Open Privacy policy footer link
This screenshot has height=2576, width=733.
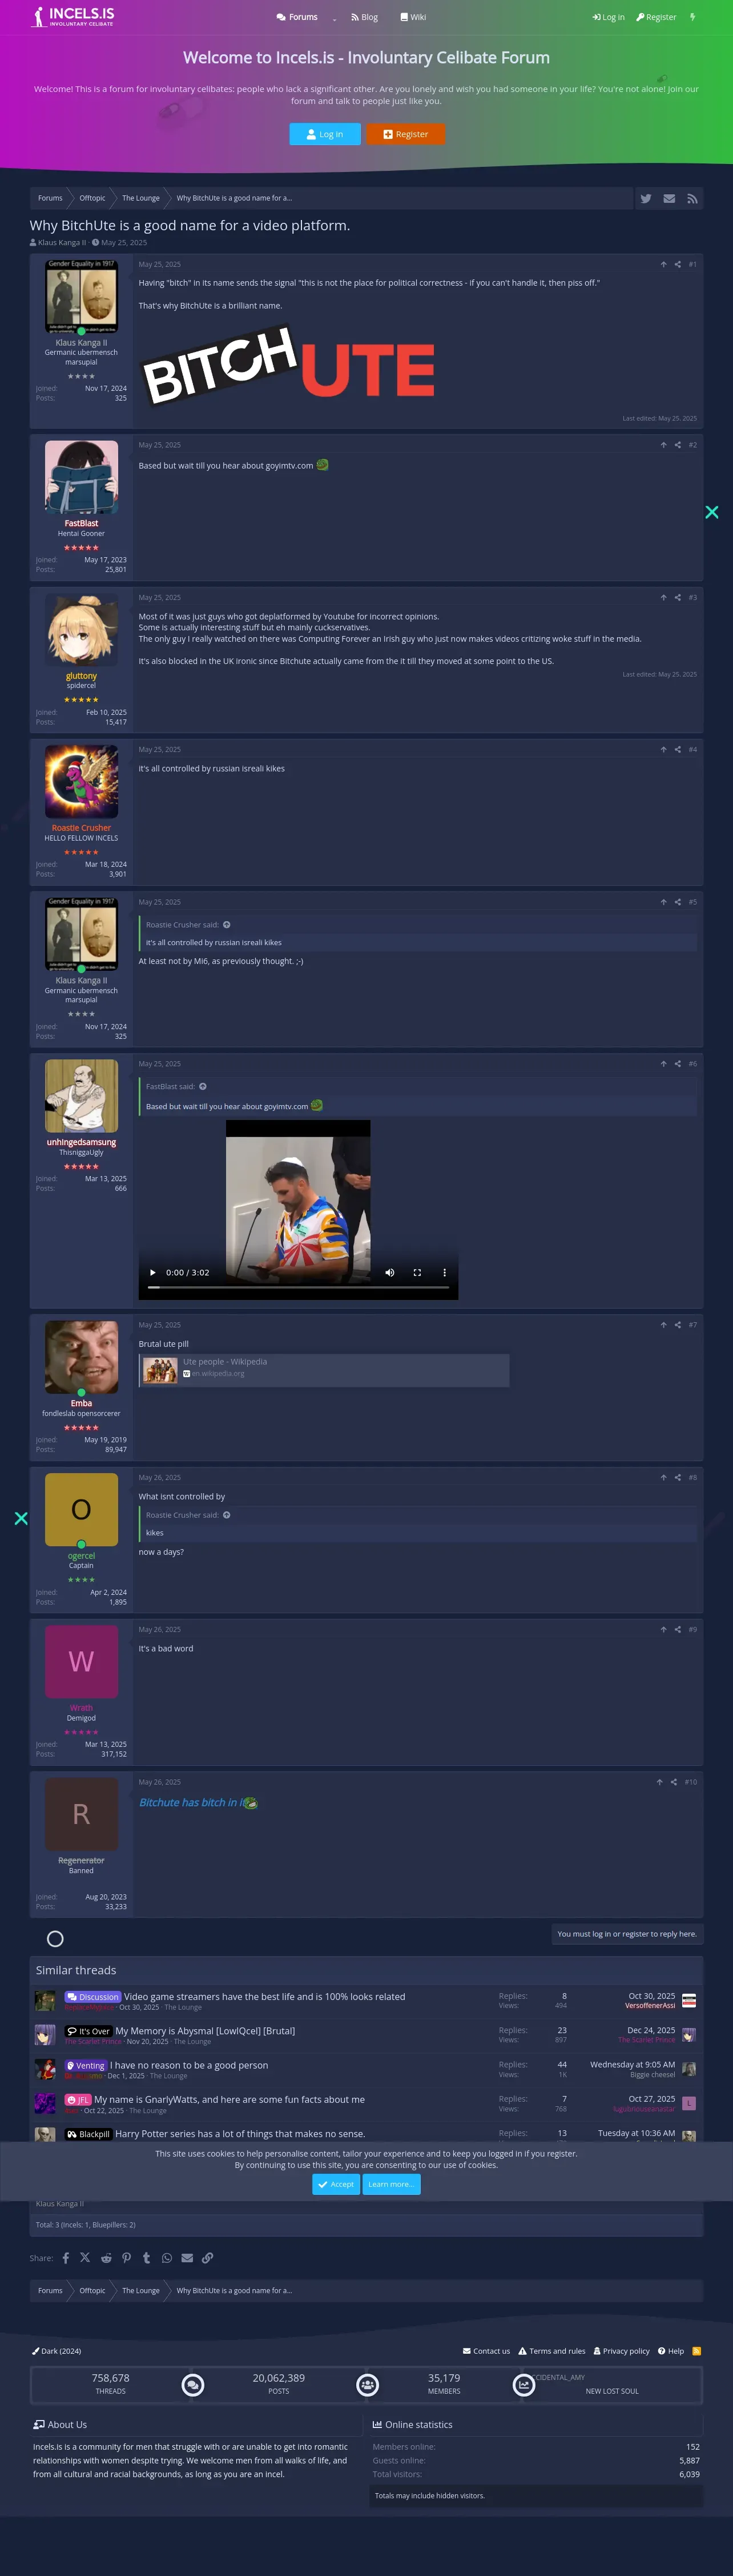pyautogui.click(x=621, y=2351)
